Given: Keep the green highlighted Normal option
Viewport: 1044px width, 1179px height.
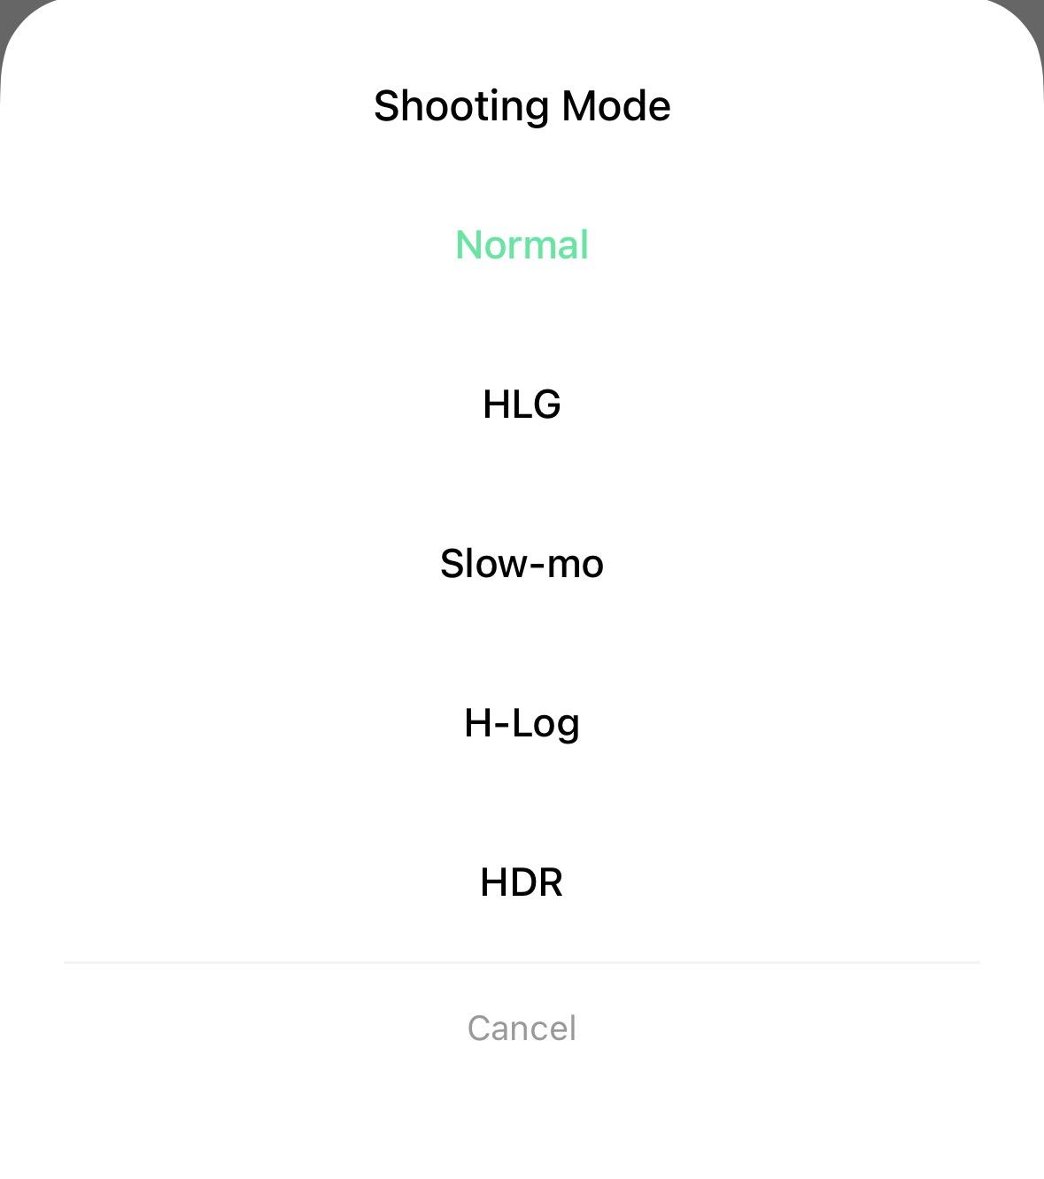Looking at the screenshot, I should tap(522, 245).
